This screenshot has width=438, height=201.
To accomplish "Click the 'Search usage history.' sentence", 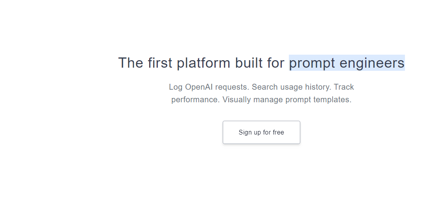I will 291,87.
